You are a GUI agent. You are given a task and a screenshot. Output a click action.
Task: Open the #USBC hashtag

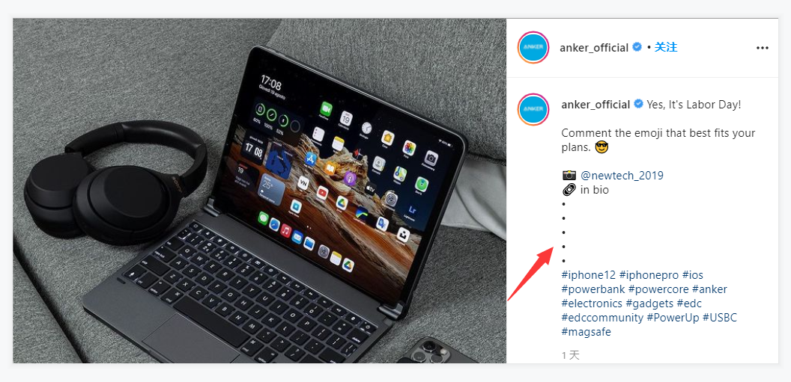[720, 318]
